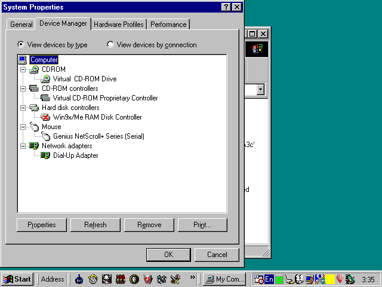The height and width of the screenshot is (287, 382).
Task: Collapse the Mouse tree node
Action: point(23,127)
